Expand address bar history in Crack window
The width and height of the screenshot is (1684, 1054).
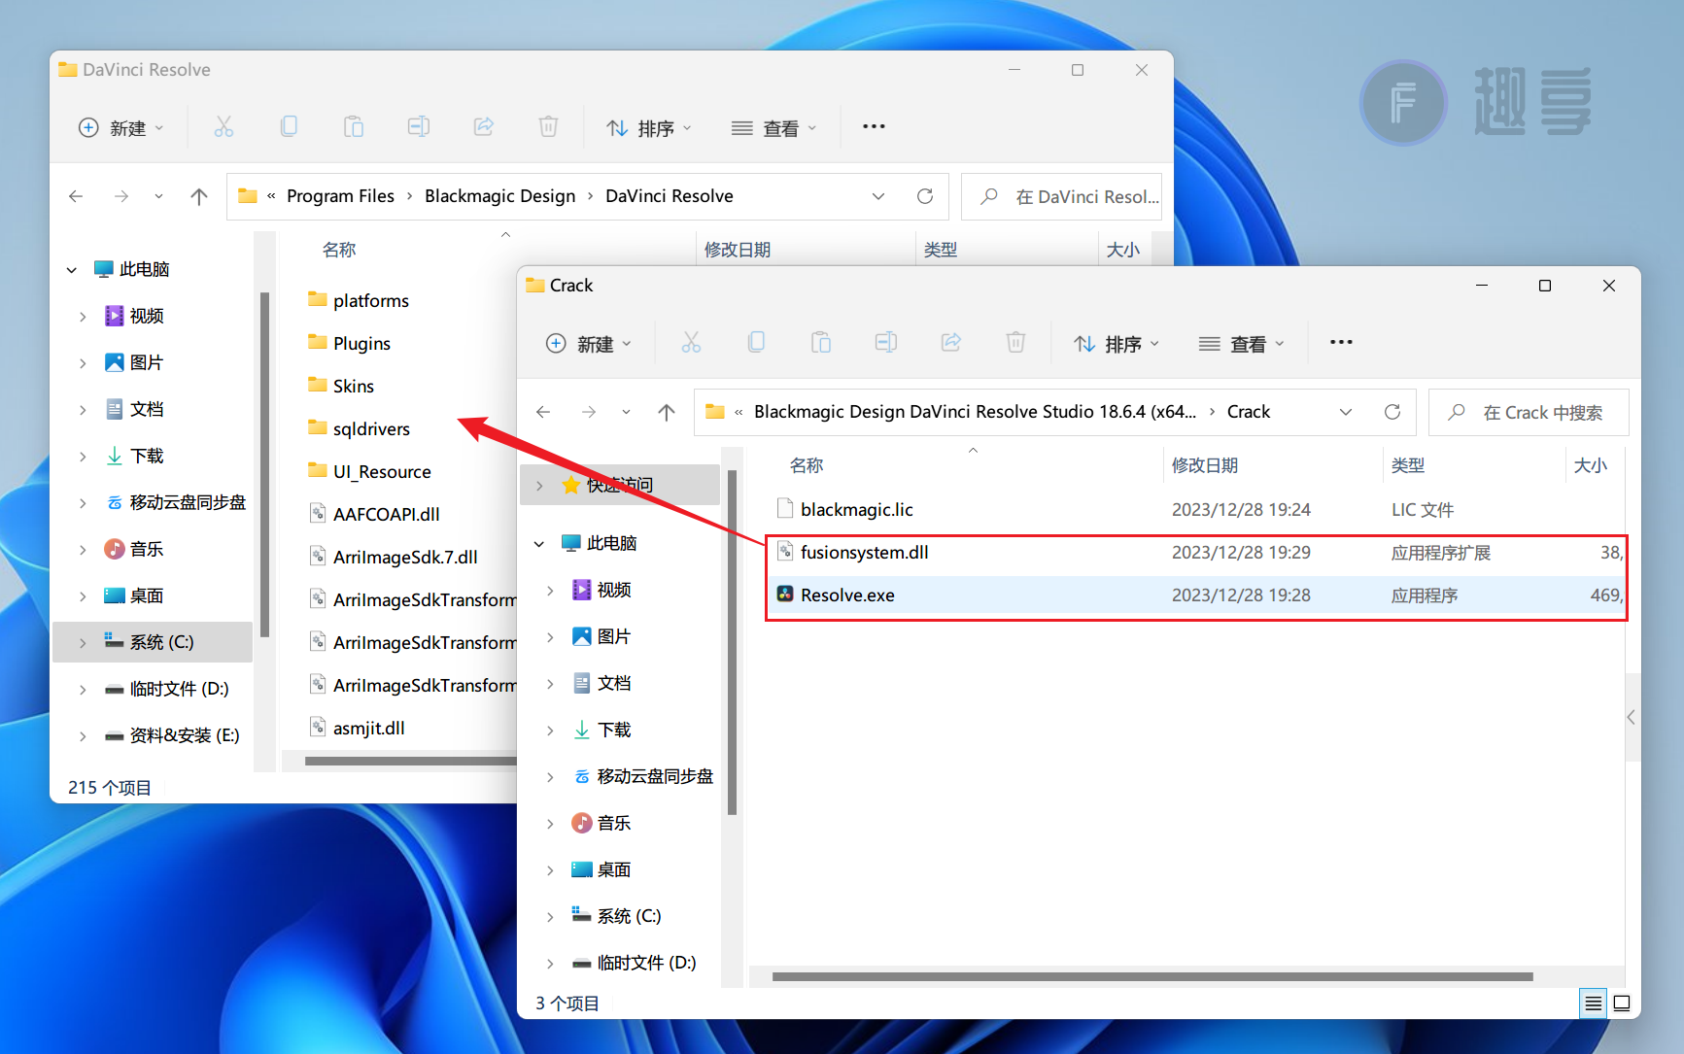click(x=1346, y=412)
